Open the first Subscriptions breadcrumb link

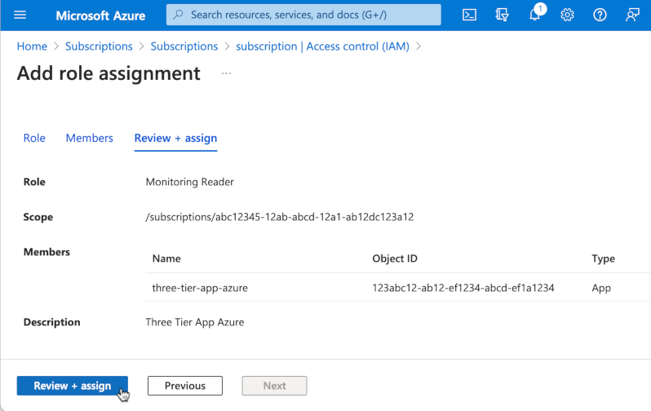coord(99,46)
